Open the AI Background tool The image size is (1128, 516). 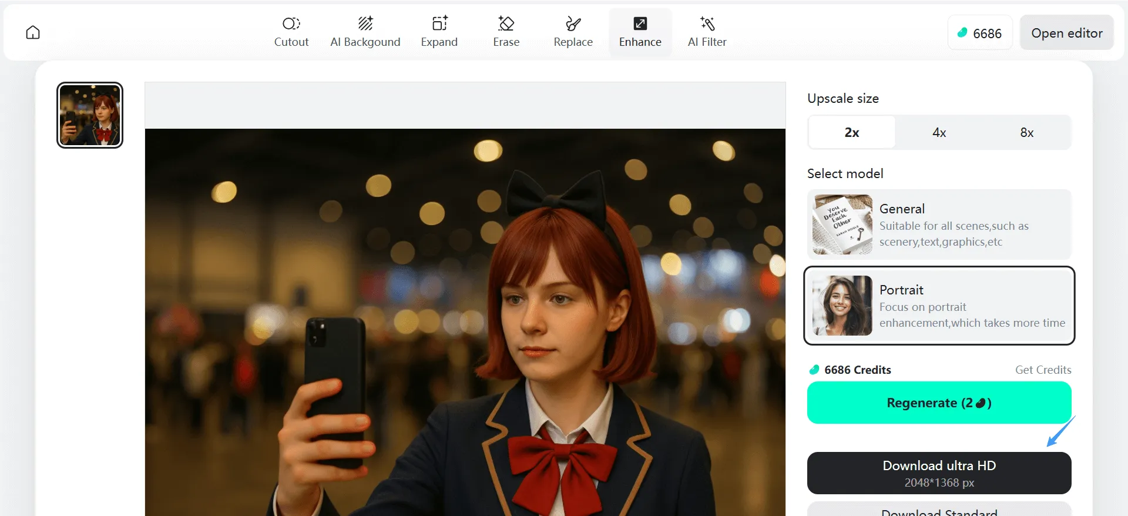(x=365, y=32)
